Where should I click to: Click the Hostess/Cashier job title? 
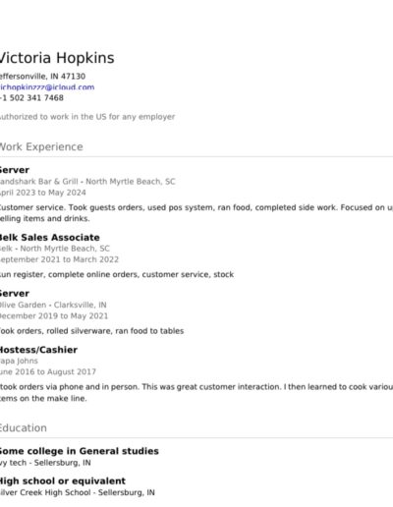pos(38,350)
